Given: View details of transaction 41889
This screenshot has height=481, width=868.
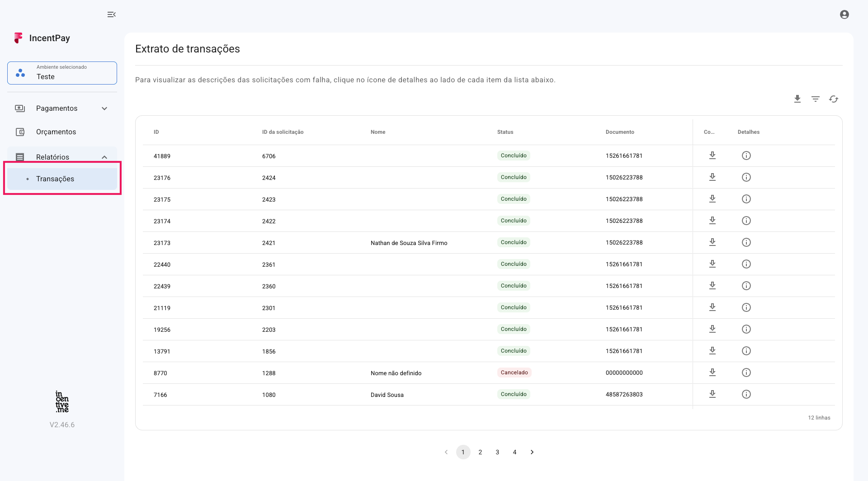Looking at the screenshot, I should click(x=746, y=156).
